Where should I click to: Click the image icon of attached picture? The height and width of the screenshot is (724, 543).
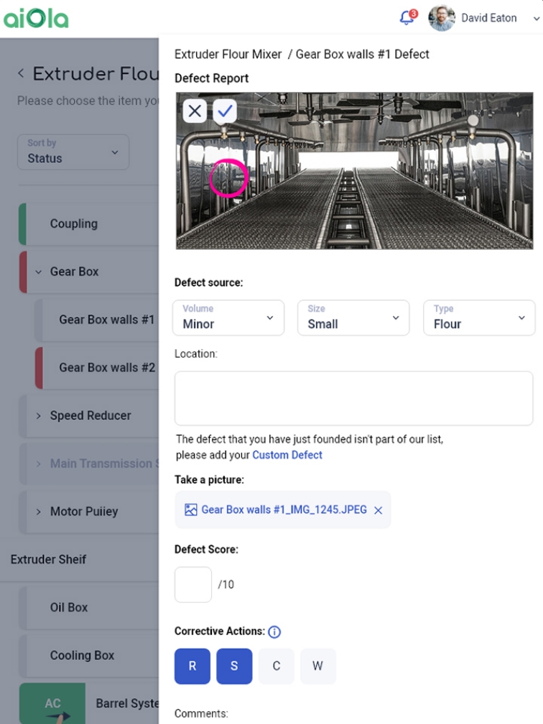tap(191, 510)
